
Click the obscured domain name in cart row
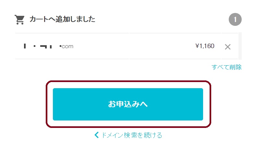point(38,46)
